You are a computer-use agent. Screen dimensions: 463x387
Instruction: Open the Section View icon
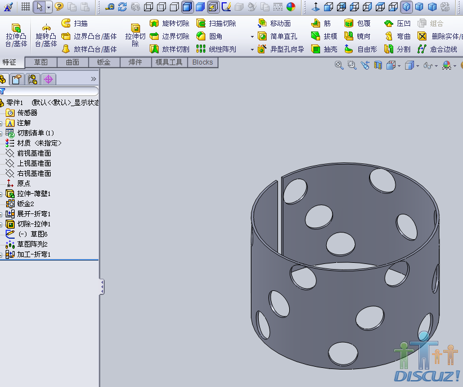(x=378, y=65)
